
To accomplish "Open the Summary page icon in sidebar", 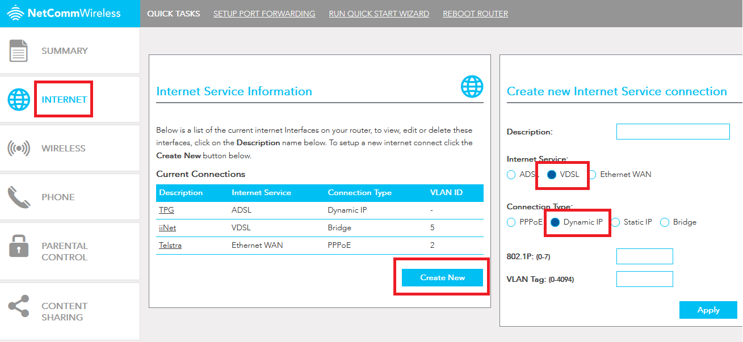I will (19, 50).
